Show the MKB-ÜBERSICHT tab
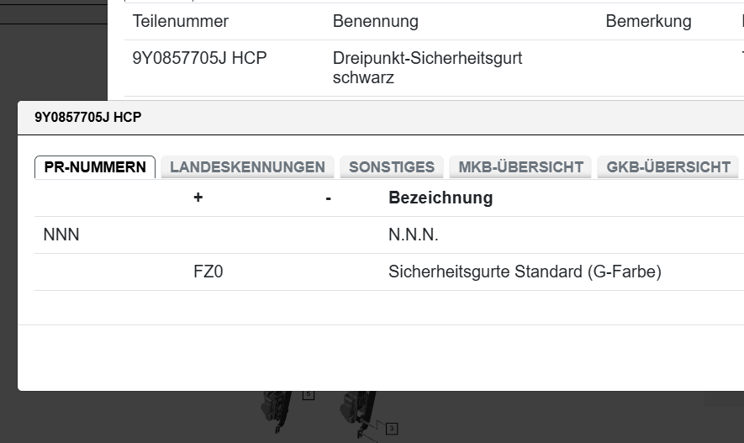Screen dimensions: 744x443 [520, 167]
